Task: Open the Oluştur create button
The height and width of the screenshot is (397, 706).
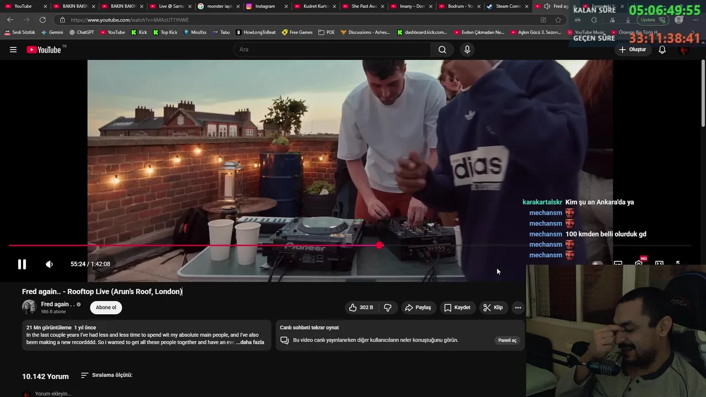Action: coord(633,50)
